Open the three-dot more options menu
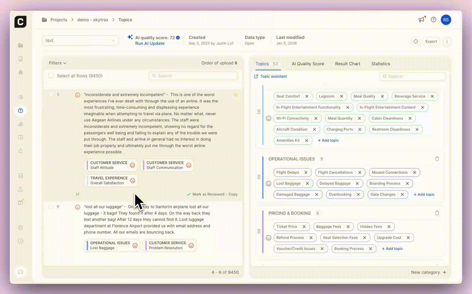 point(447,41)
